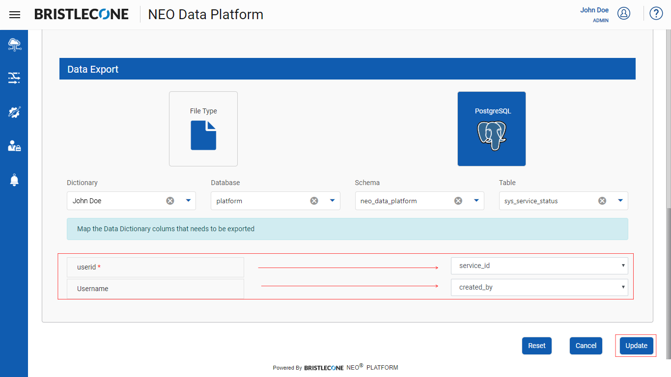
Task: Click the ADMIN role label
Action: tap(601, 21)
